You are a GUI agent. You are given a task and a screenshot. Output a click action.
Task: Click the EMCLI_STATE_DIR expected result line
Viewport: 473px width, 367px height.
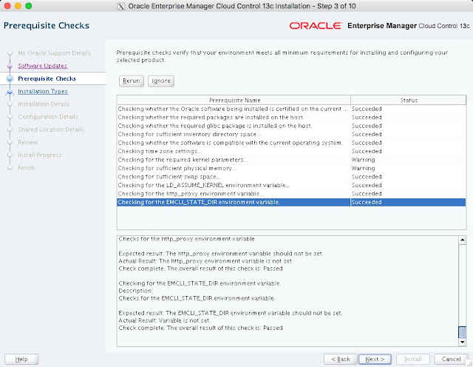click(x=231, y=313)
